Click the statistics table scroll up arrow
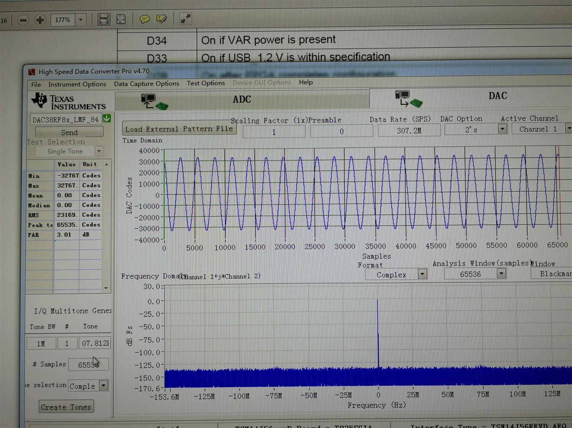The height and width of the screenshot is (428, 572). tap(106, 164)
